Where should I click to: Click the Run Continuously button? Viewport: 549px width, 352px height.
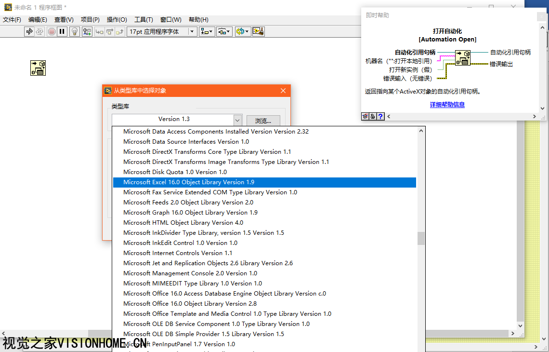click(x=39, y=32)
